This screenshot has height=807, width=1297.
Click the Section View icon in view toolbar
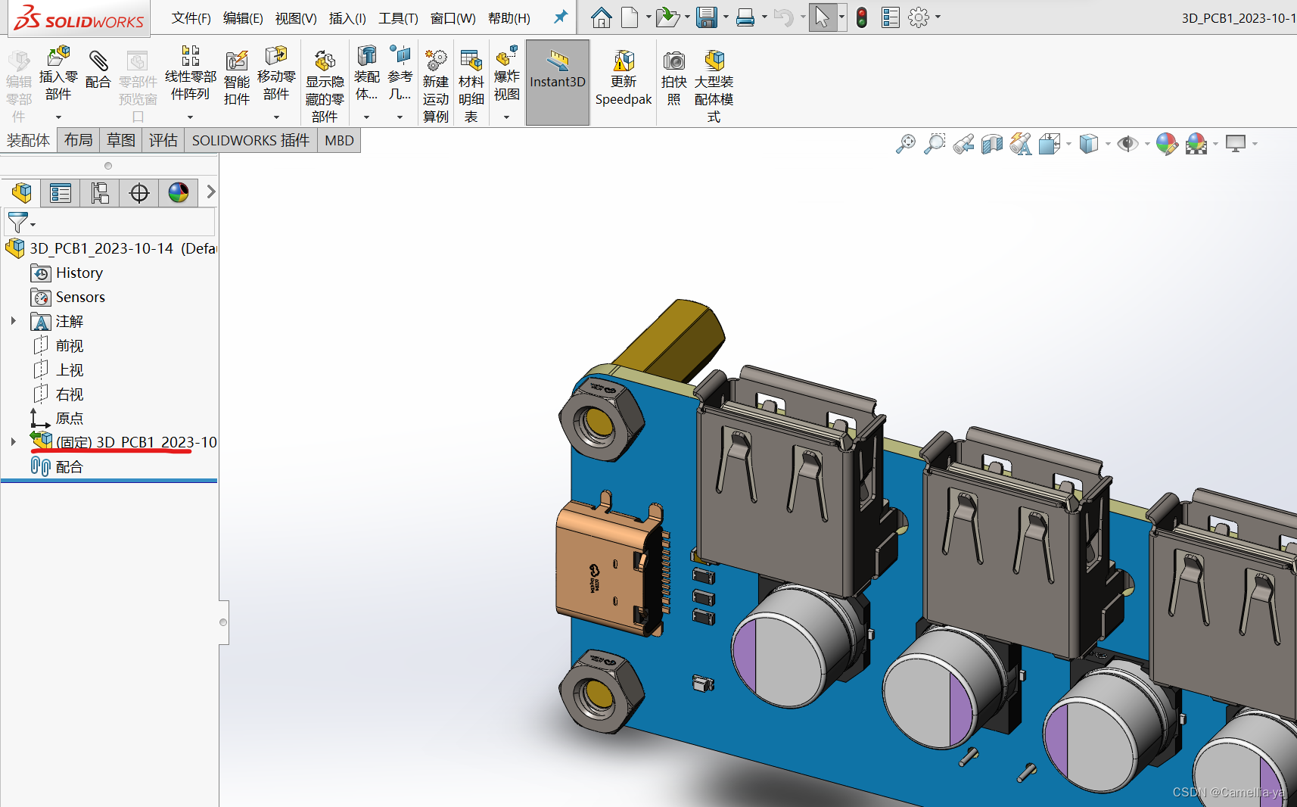click(x=991, y=144)
